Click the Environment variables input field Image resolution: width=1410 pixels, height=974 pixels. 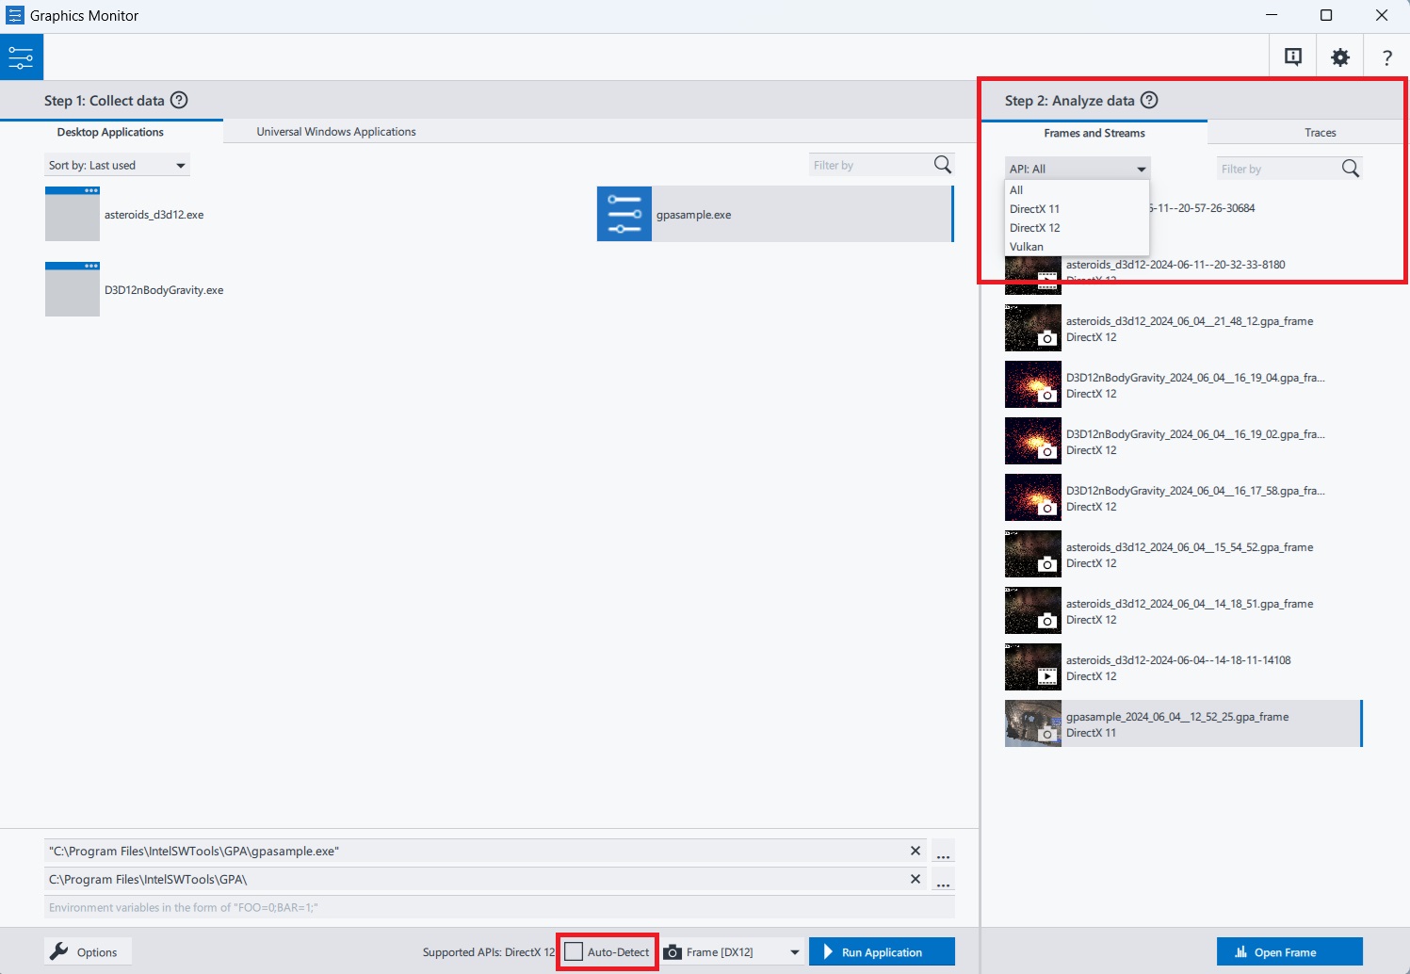click(499, 907)
